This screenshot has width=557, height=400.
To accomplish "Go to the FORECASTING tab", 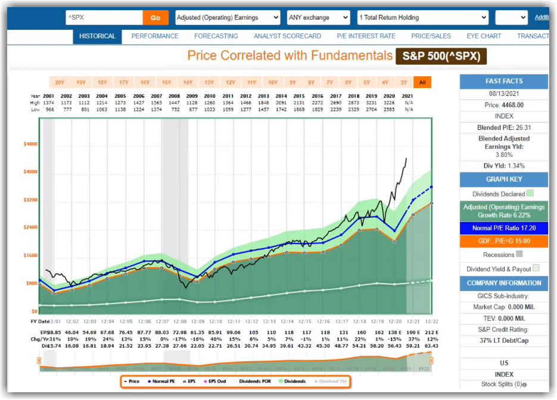I will point(216,36).
